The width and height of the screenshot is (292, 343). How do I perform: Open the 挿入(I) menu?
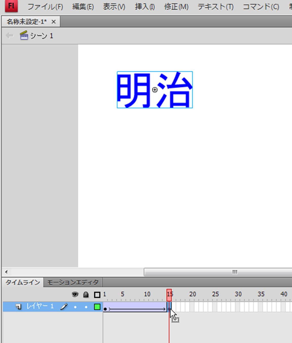click(145, 7)
